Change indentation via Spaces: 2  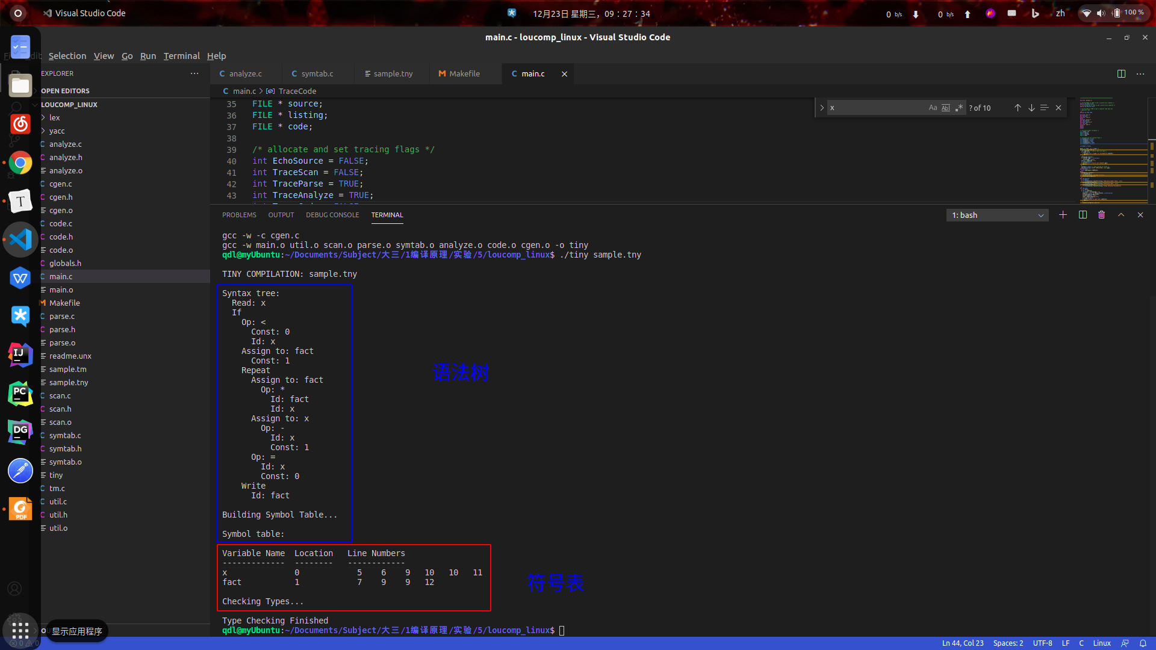tap(1008, 643)
